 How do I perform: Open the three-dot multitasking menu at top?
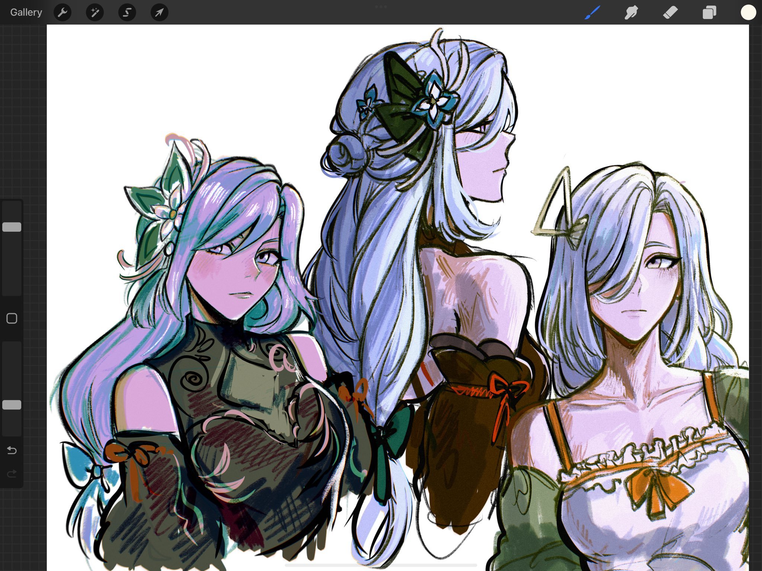[x=381, y=7]
